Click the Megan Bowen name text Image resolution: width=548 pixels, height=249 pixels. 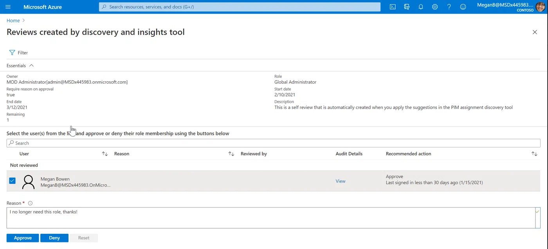coord(55,179)
